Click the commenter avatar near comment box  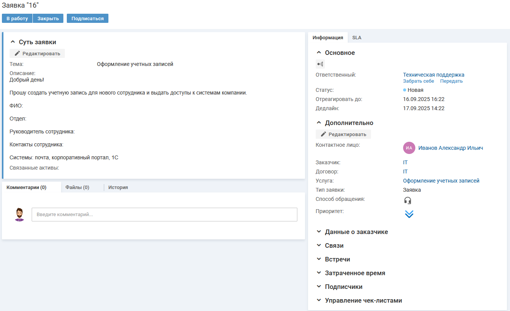[x=19, y=215]
